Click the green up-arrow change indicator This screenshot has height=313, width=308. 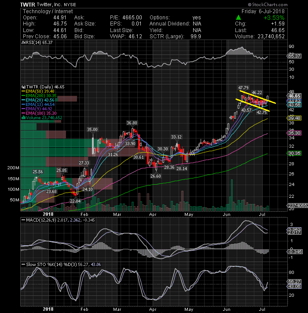click(x=238, y=18)
